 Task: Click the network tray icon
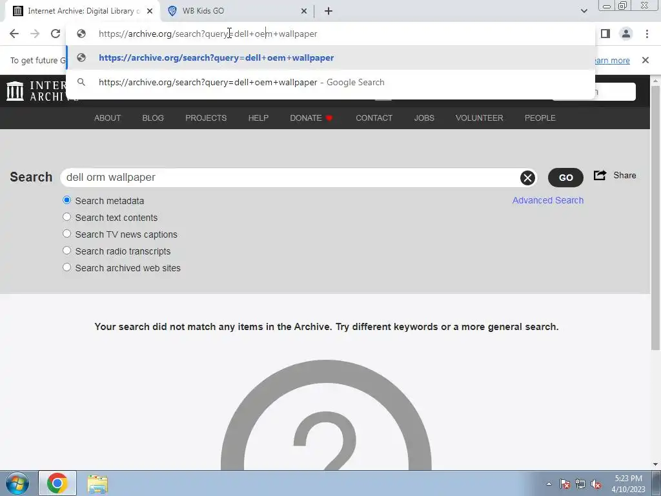tap(580, 484)
